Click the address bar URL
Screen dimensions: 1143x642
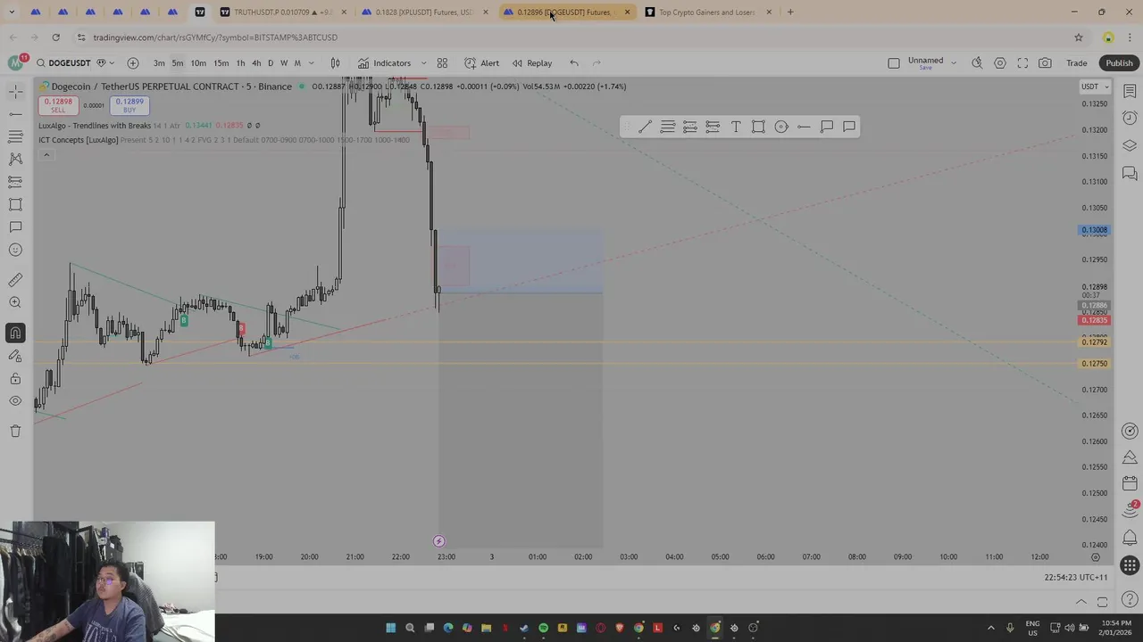[215, 37]
